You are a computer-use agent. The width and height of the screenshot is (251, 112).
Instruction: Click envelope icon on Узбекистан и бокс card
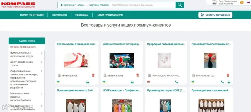pos(132,82)
